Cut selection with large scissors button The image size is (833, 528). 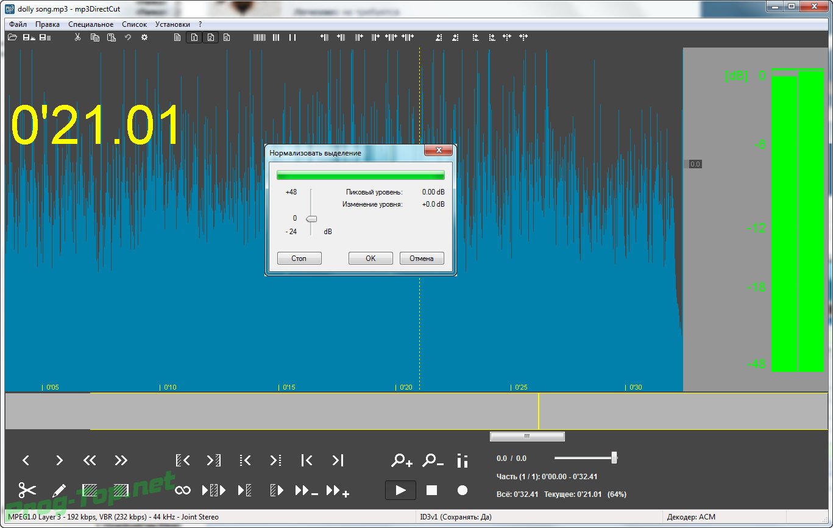[27, 490]
